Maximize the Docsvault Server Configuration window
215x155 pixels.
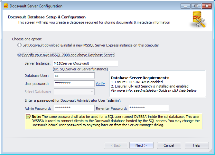pyautogui.click(x=196, y=6)
